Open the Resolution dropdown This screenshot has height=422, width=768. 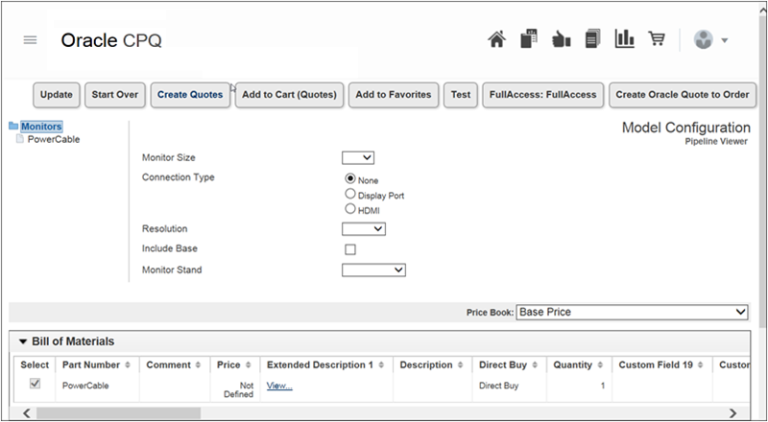click(x=364, y=228)
